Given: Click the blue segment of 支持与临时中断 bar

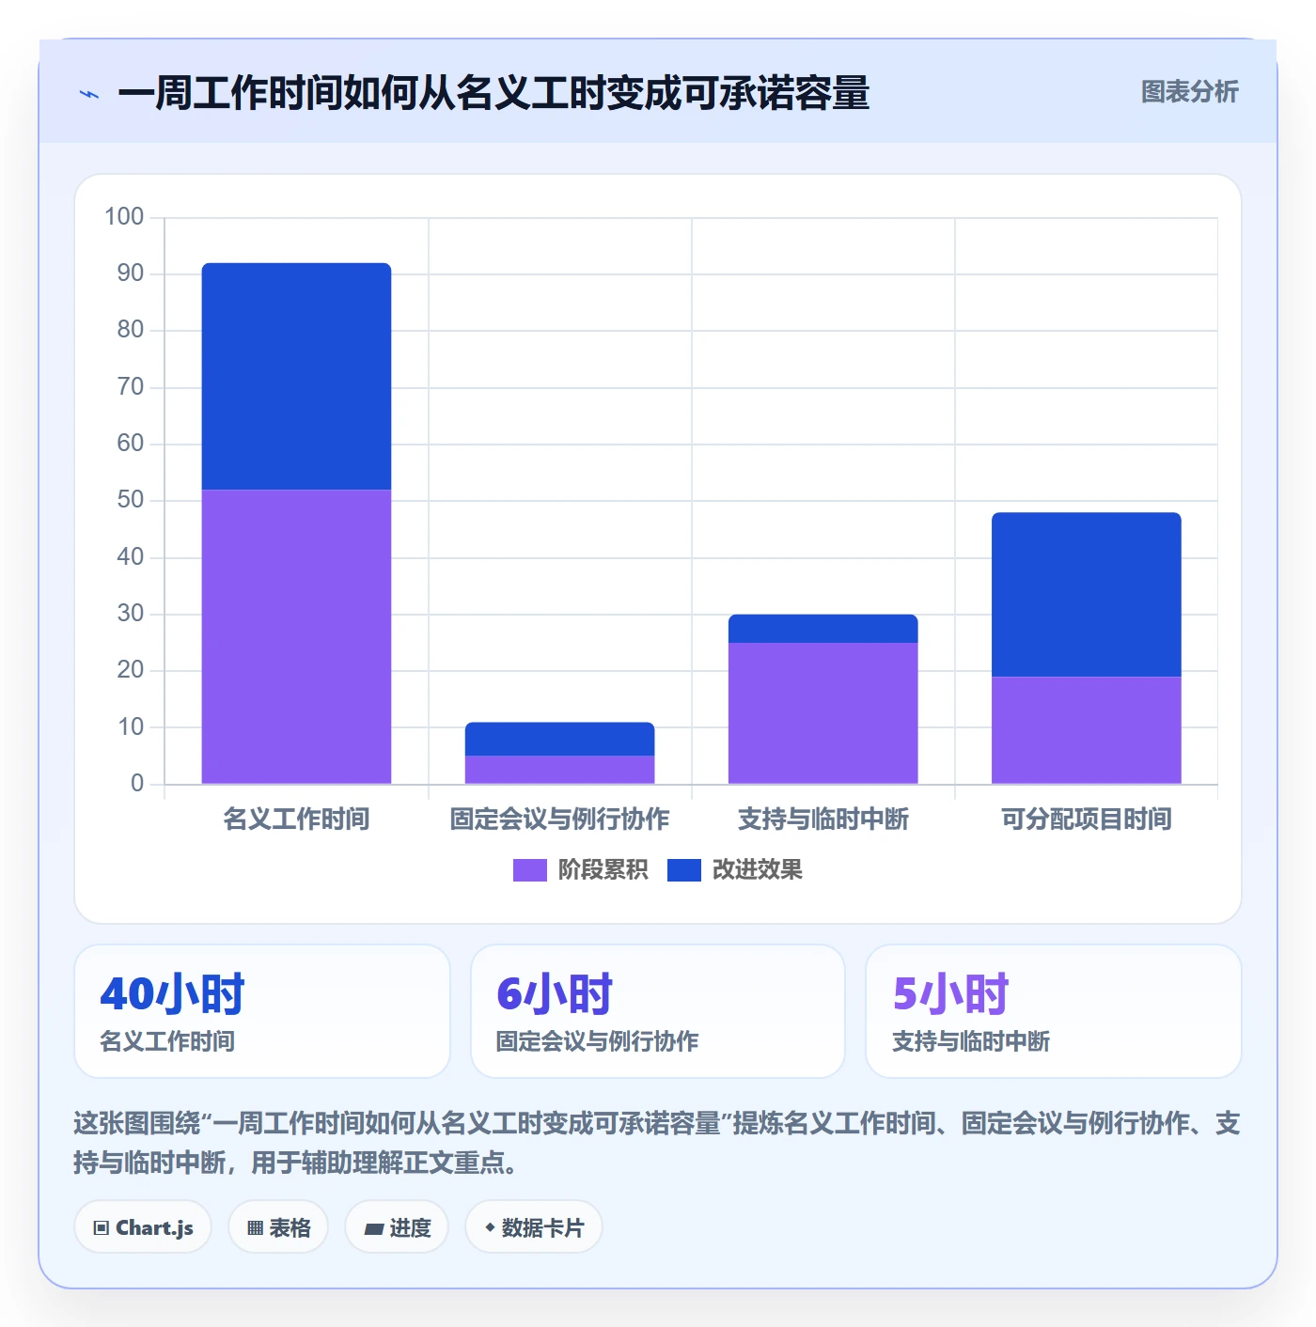Looking at the screenshot, I should point(823,629).
